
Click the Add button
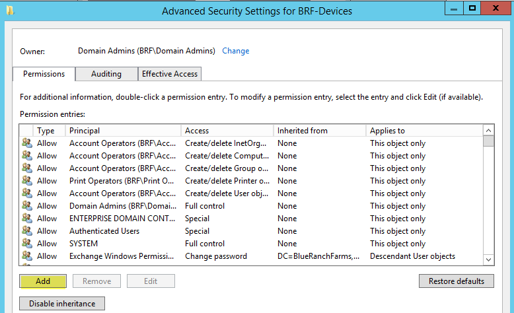coord(43,281)
